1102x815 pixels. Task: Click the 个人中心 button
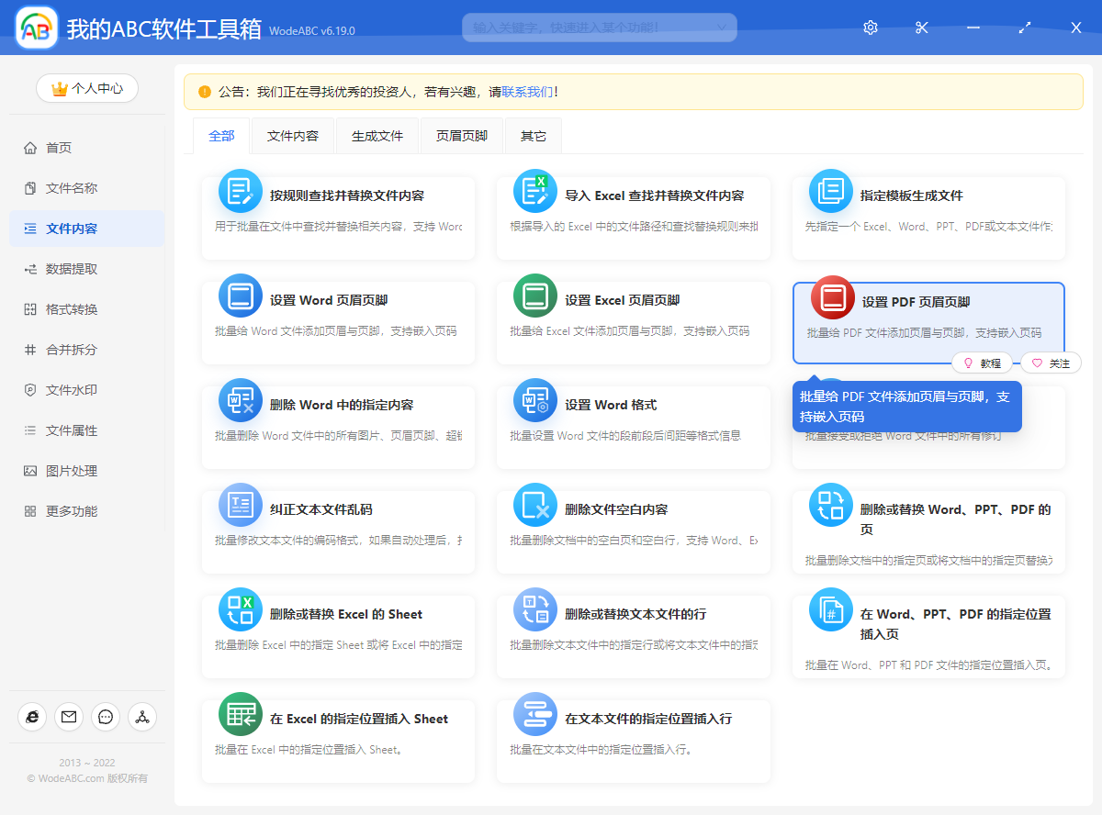pos(87,88)
